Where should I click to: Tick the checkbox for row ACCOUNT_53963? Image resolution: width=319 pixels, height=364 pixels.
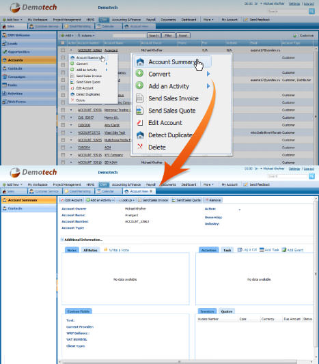(63, 50)
